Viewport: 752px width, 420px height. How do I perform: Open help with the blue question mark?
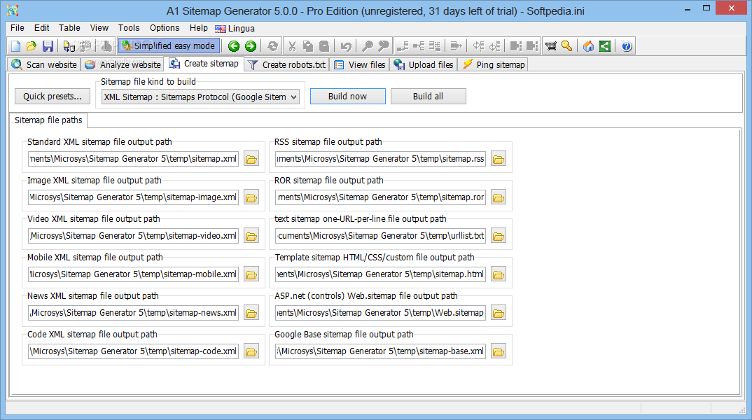tap(627, 46)
